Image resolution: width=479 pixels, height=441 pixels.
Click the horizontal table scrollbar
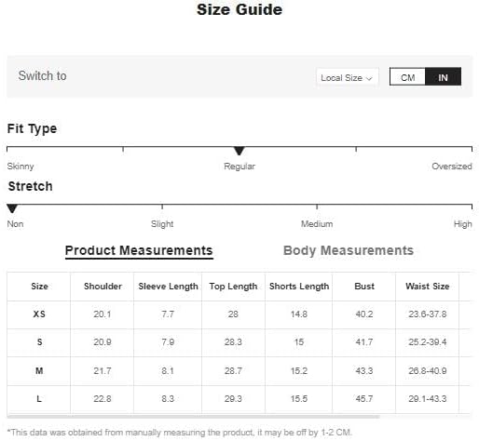pos(193,417)
